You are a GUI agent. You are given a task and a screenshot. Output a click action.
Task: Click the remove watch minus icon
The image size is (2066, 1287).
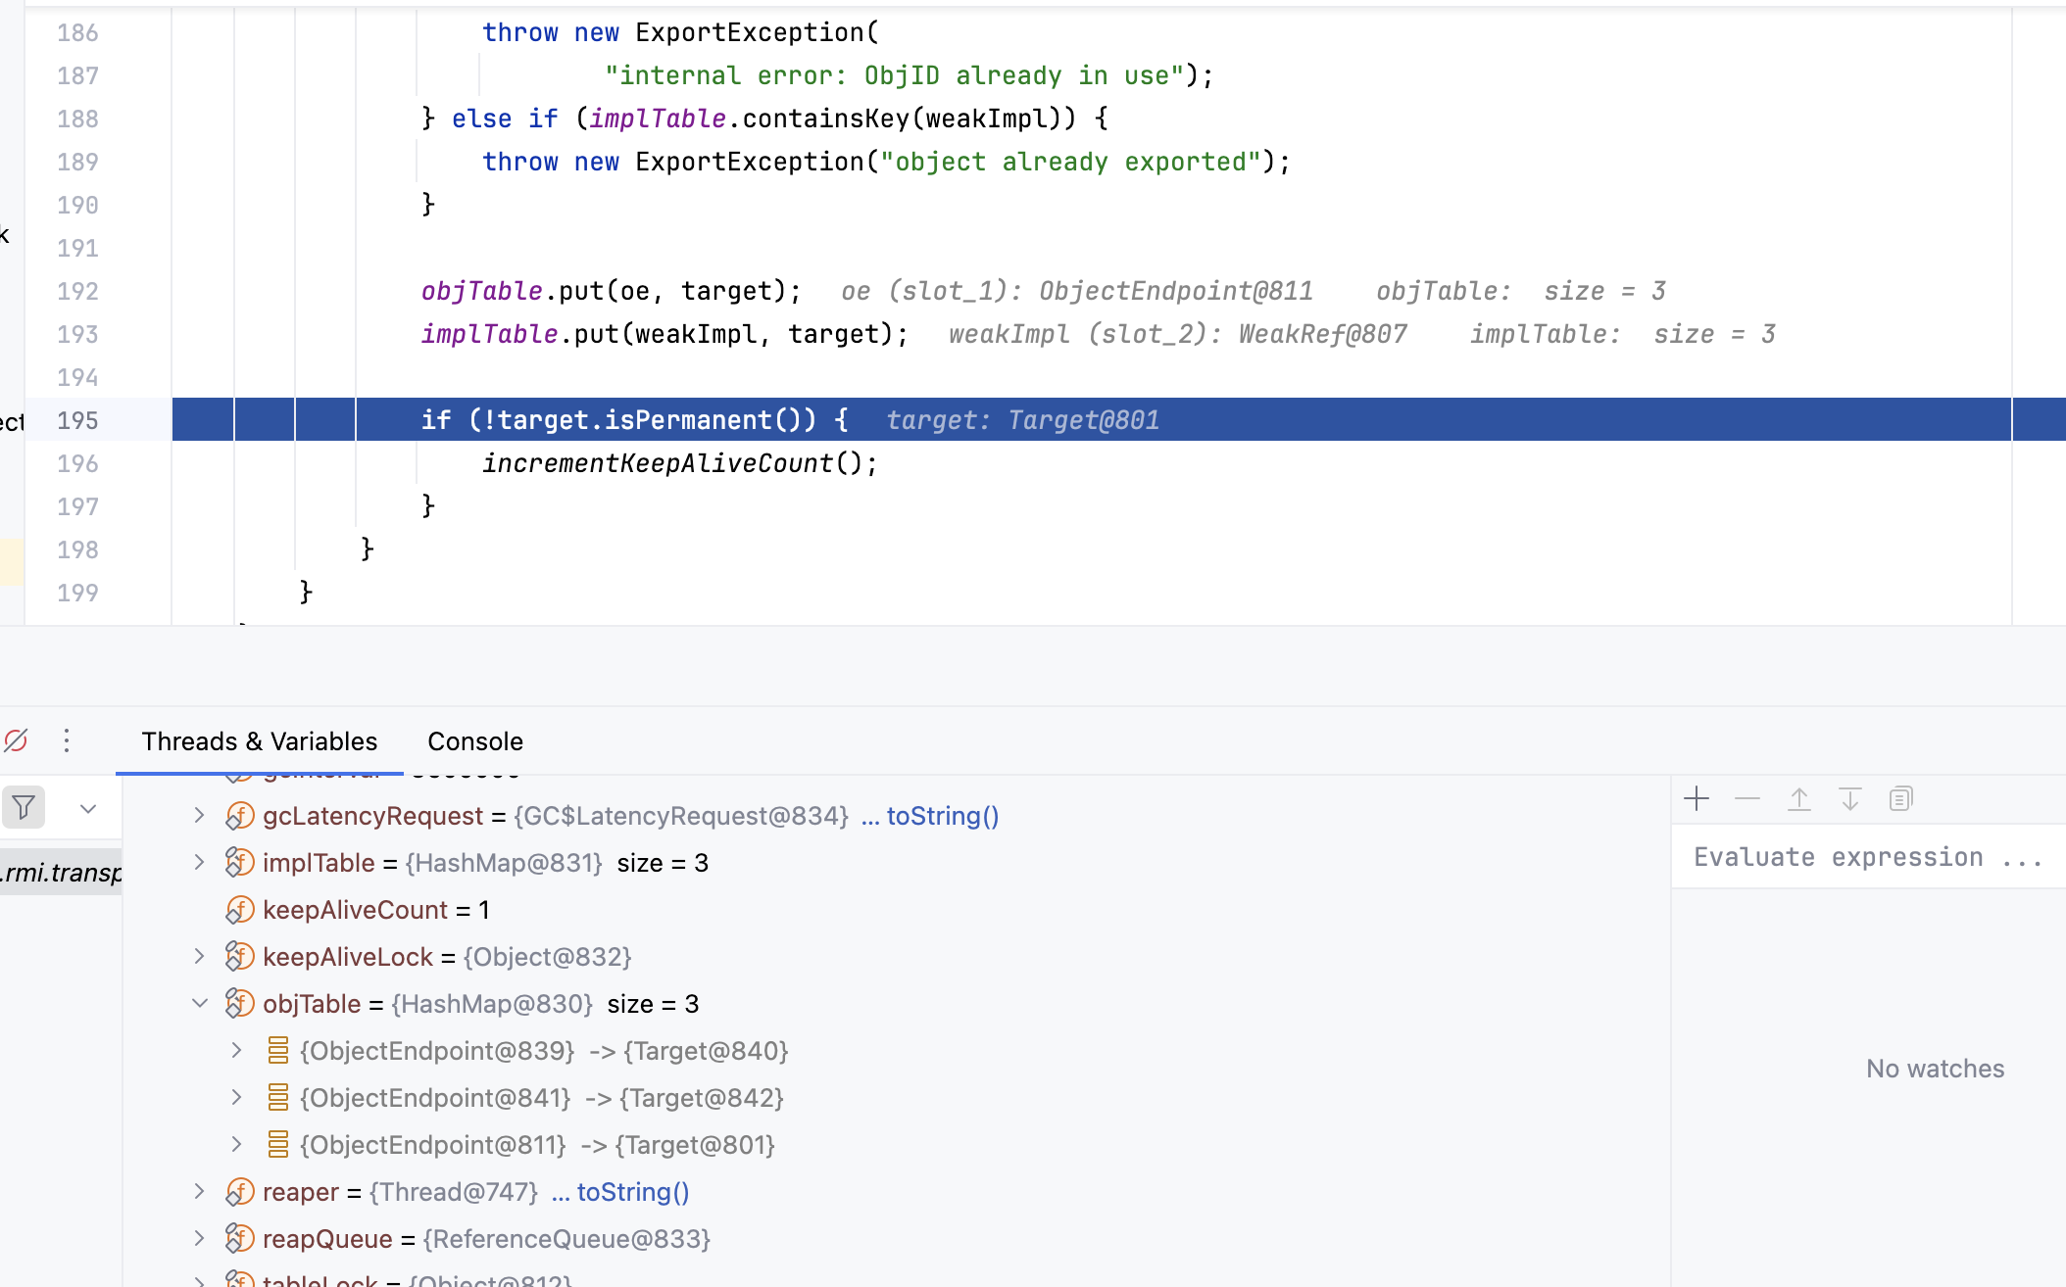[1747, 799]
